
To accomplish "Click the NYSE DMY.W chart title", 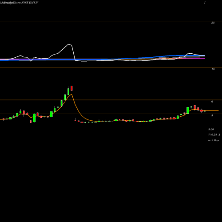I will [30, 3].
